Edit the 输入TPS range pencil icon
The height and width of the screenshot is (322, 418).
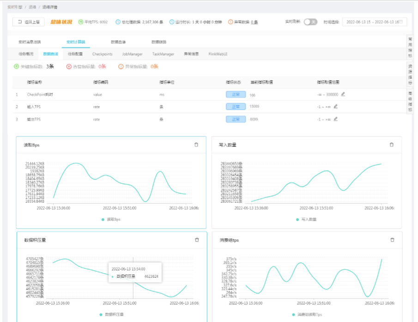point(336,106)
